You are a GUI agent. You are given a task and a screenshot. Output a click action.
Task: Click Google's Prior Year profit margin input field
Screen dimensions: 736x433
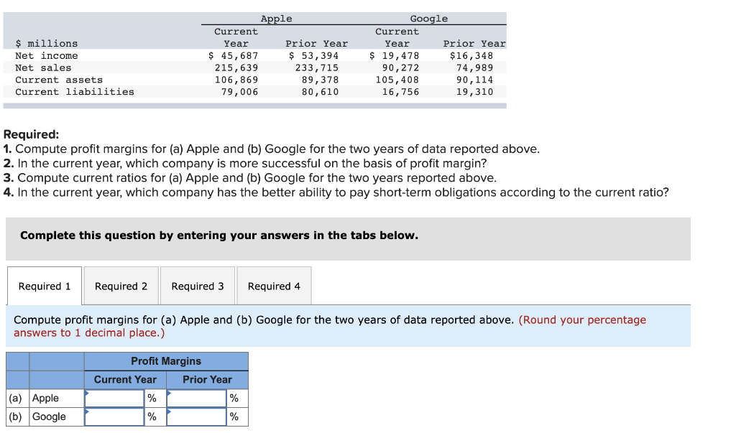pyautogui.click(x=196, y=416)
